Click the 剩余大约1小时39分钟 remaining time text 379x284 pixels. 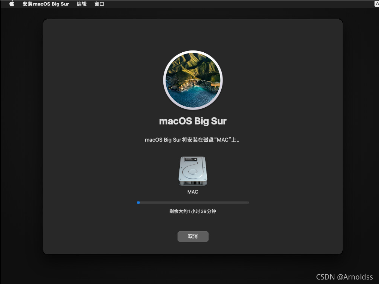(x=192, y=212)
